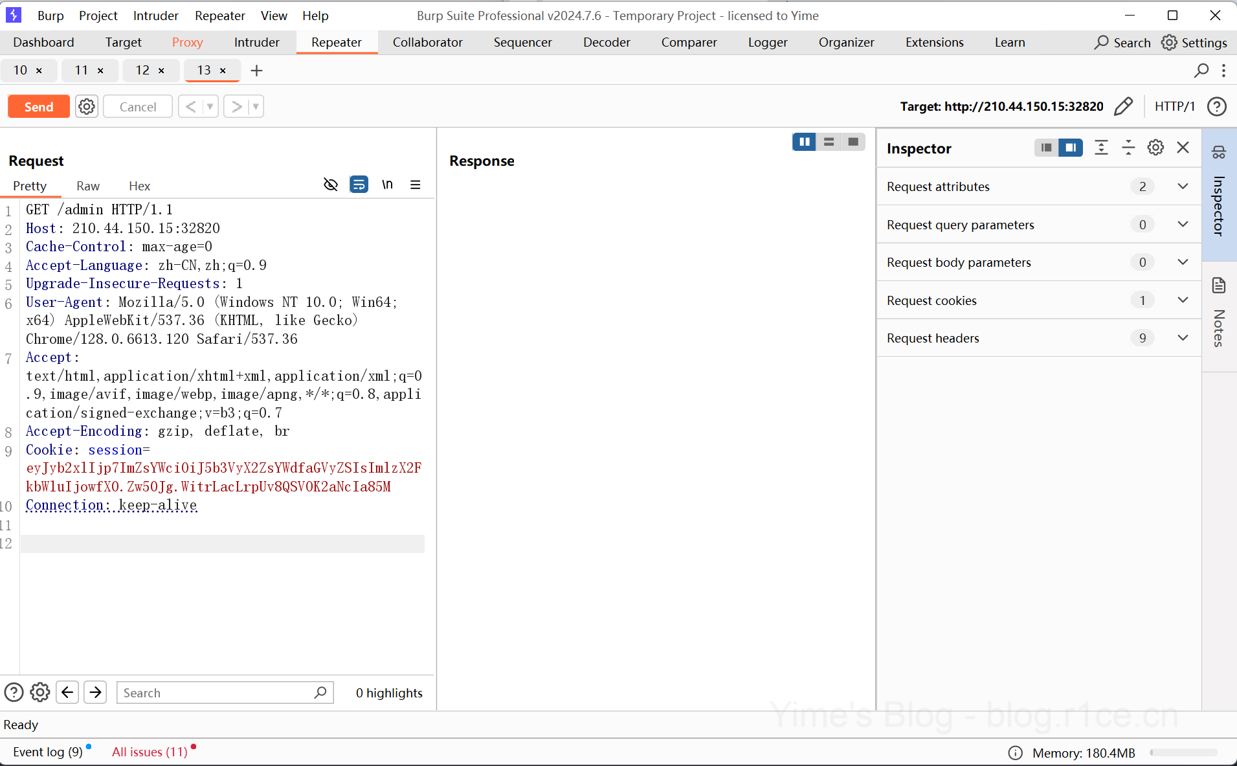Viewport: 1237px width, 766px height.
Task: Switch to side-by-side request/response layout
Action: pos(804,142)
